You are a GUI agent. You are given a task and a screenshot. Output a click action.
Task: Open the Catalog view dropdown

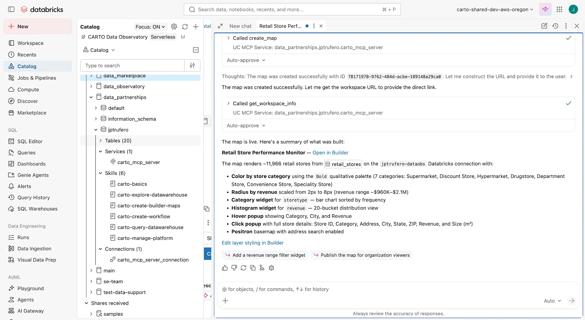(99, 50)
